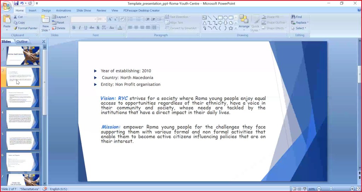Image resolution: width=362 pixels, height=192 pixels.
Task: Select the oval shape in Drawing gallery
Action: pyautogui.click(x=226, y=17)
